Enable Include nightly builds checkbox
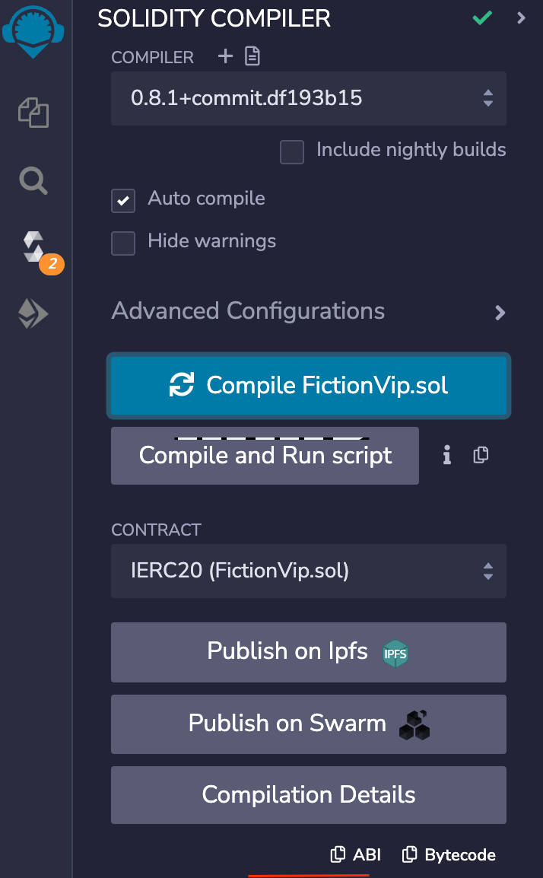This screenshot has width=543, height=878. pos(292,152)
